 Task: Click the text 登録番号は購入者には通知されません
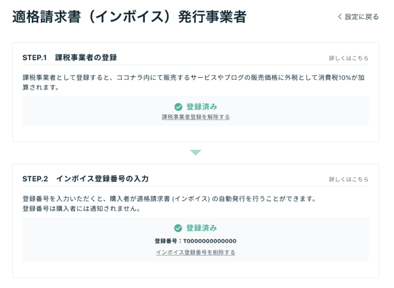[81, 209]
